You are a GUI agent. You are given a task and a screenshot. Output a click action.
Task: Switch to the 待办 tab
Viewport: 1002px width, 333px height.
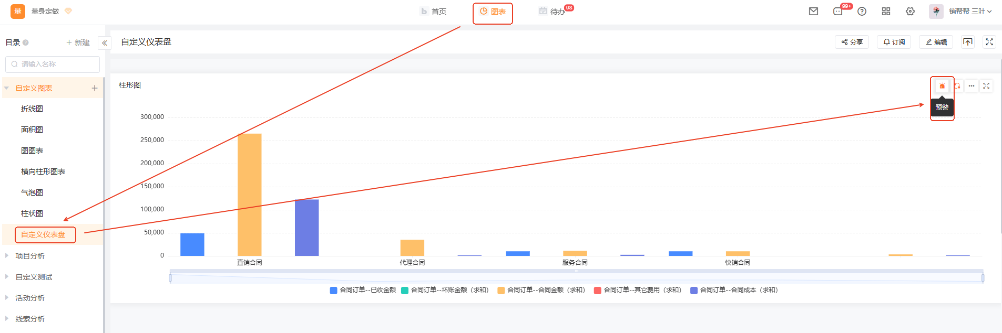coord(552,12)
